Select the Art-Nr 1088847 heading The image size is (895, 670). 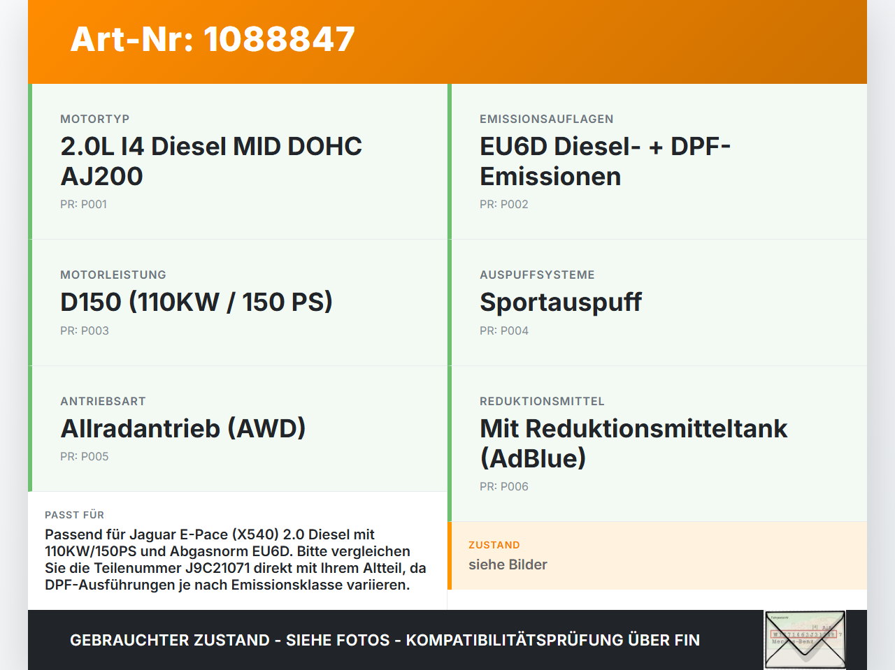click(x=213, y=39)
